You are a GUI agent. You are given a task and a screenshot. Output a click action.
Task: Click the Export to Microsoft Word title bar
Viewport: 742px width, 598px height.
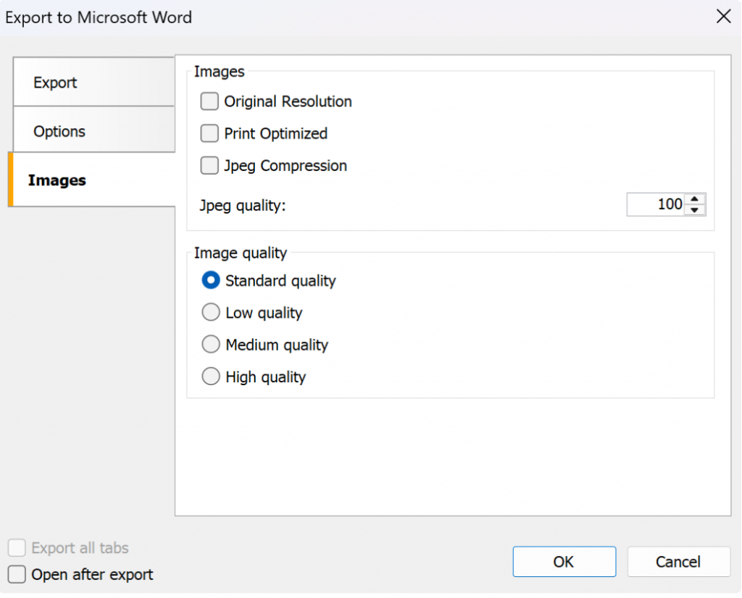click(x=290, y=17)
